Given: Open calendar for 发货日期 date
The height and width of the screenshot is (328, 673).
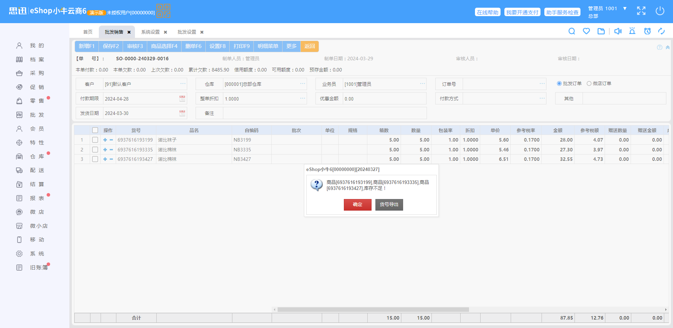Looking at the screenshot, I should click(x=182, y=113).
